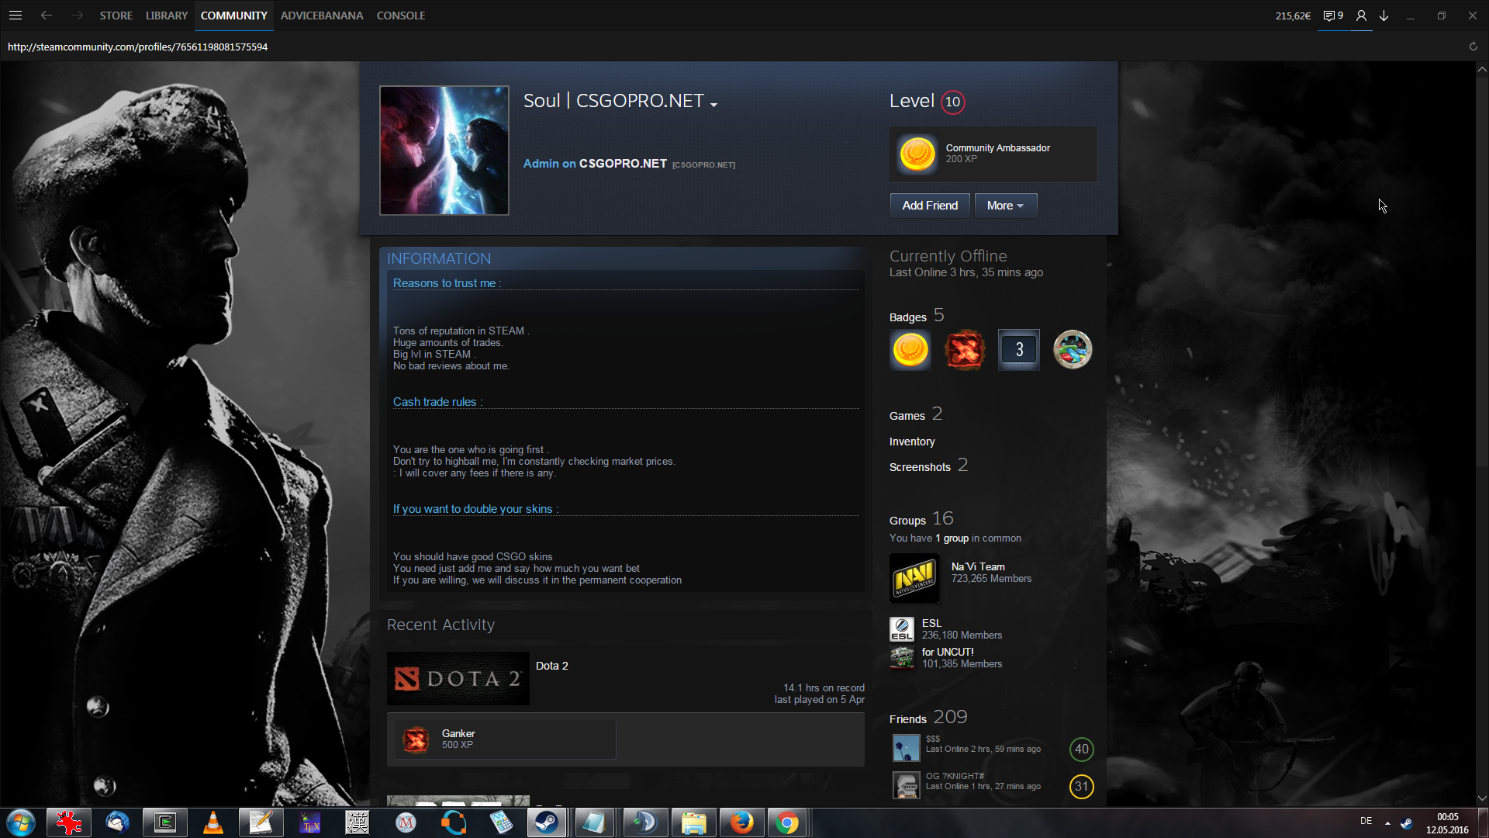Expand the profile name history arrow

pyautogui.click(x=713, y=105)
